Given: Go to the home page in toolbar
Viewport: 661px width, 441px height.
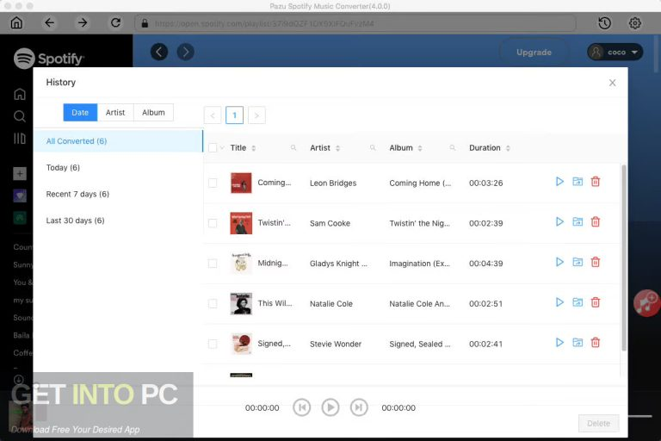Looking at the screenshot, I should 16,22.
